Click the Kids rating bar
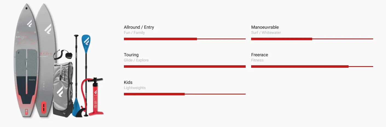This screenshot has height=127, width=386. [185, 94]
